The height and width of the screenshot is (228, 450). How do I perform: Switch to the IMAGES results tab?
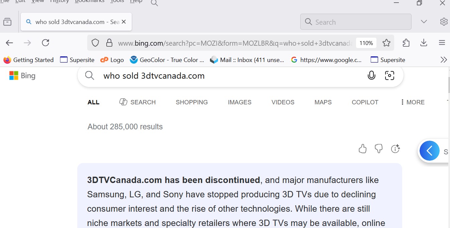[x=239, y=102]
